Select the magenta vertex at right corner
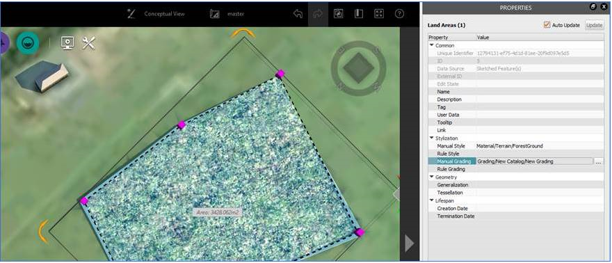Viewport: 612px width, 263px height. pyautogui.click(x=360, y=232)
